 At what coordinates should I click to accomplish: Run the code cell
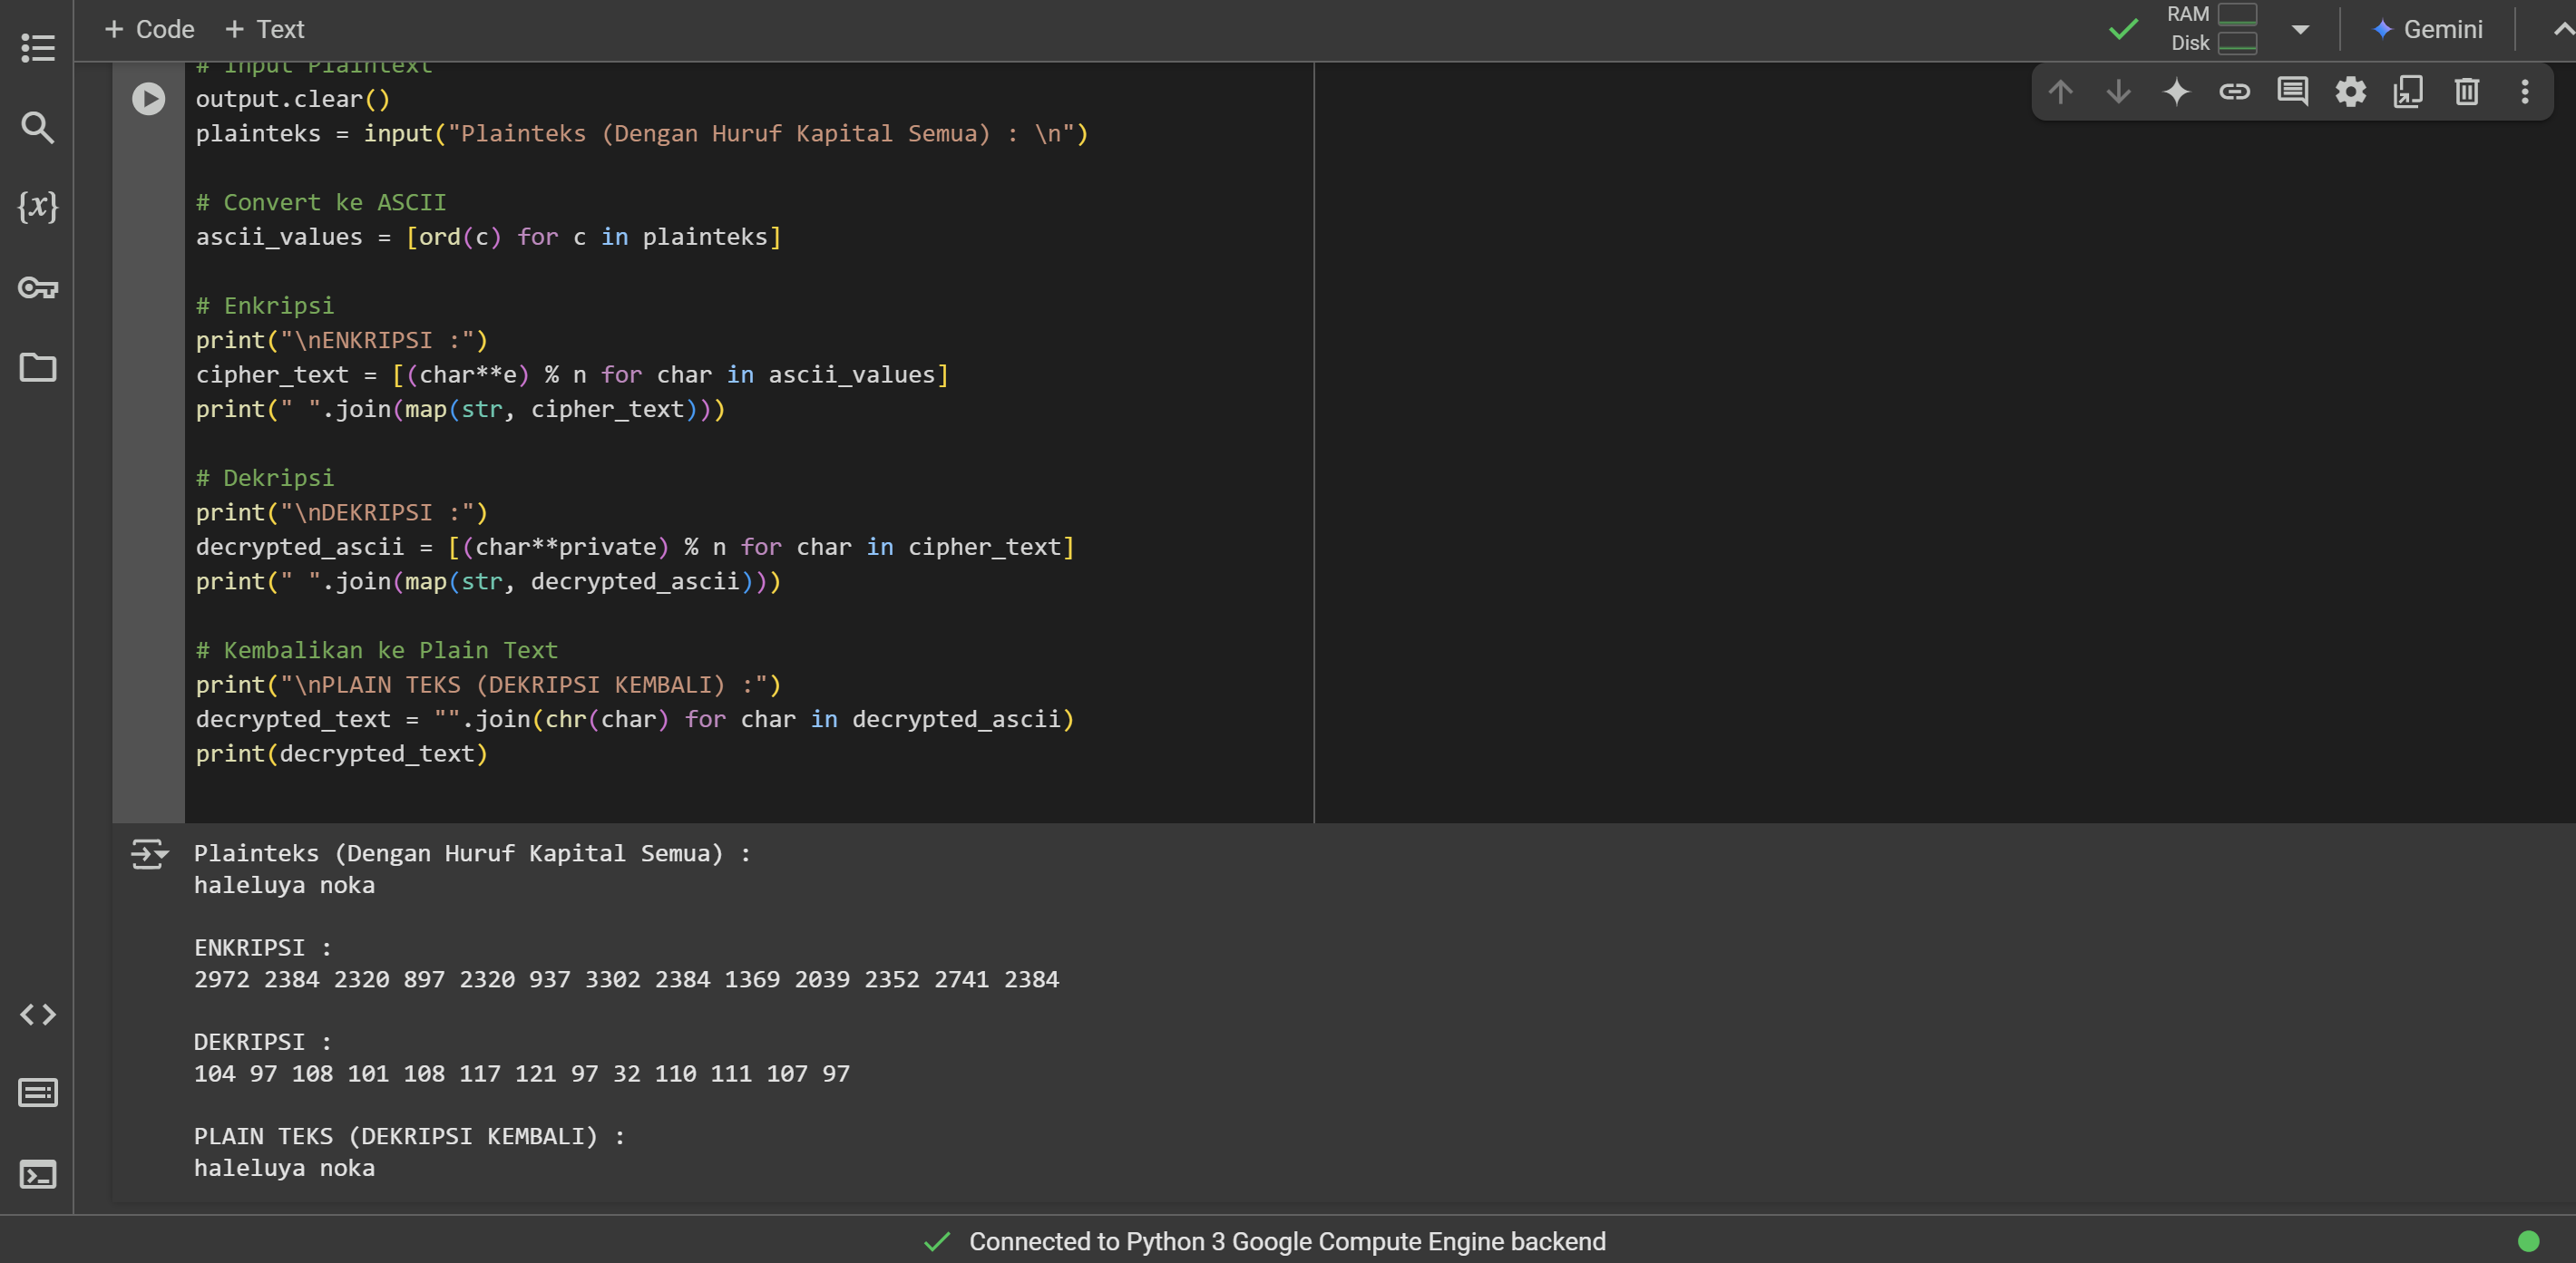pyautogui.click(x=149, y=98)
